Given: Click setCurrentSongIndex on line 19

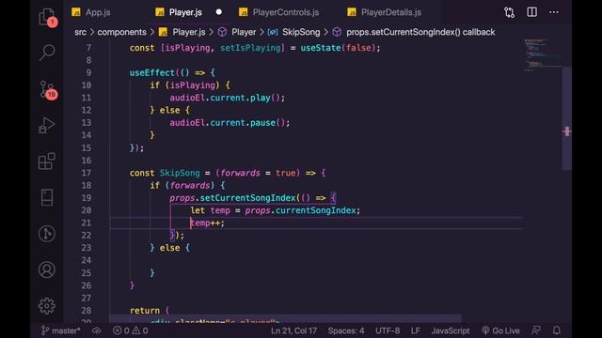Looking at the screenshot, I should (247, 198).
